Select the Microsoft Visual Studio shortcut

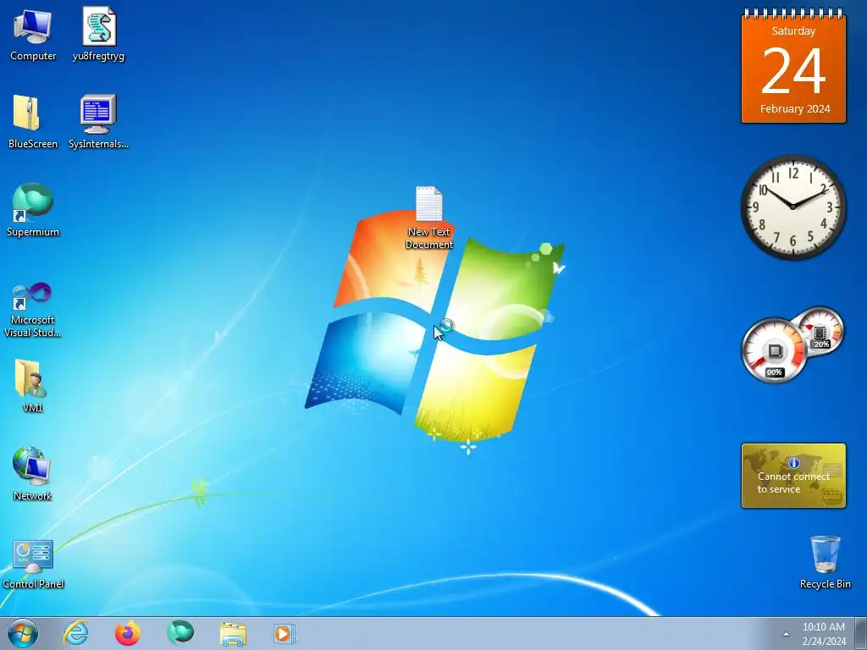point(33,310)
